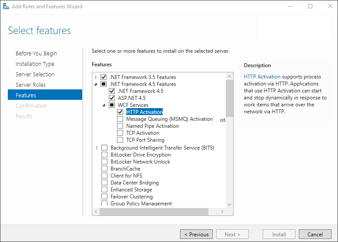The image size is (338, 242).
Task: Expand the .NET Framework 3.5 Features node
Action: [x=97, y=77]
